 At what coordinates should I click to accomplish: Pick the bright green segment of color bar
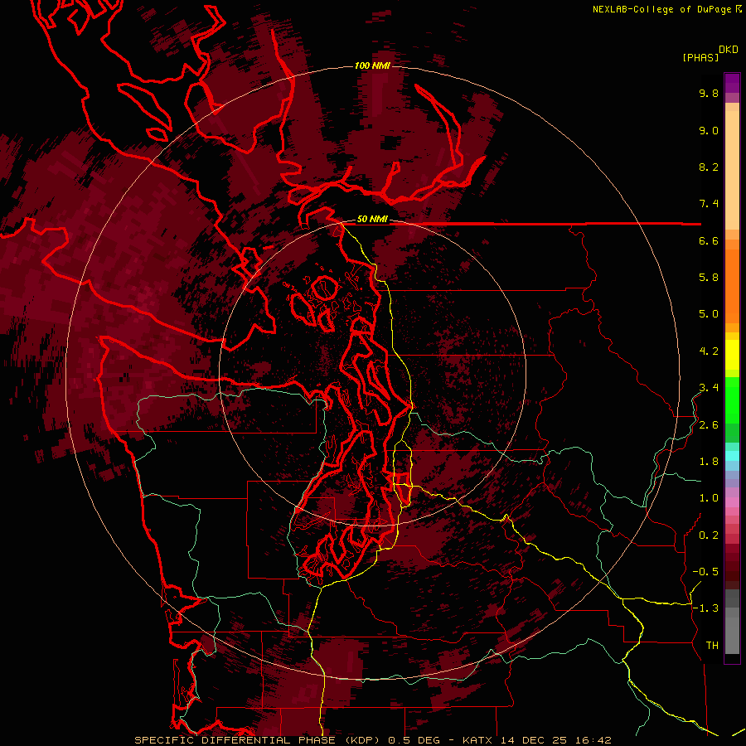[x=732, y=400]
